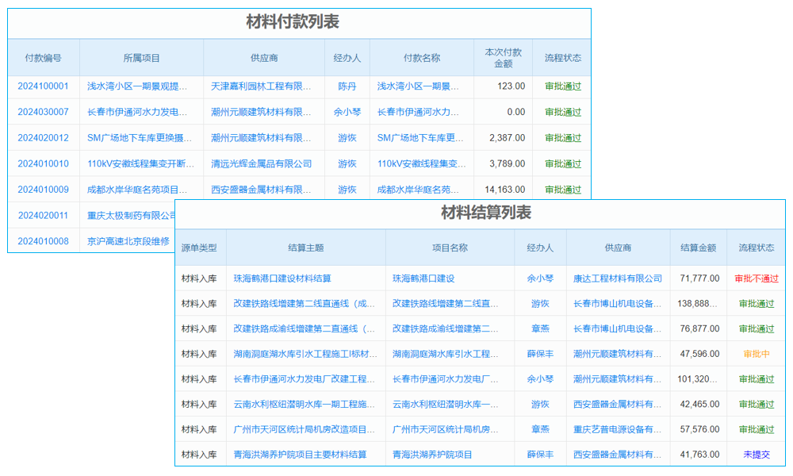Click the 结算金额 column header
This screenshot has height=476, width=793.
click(697, 248)
